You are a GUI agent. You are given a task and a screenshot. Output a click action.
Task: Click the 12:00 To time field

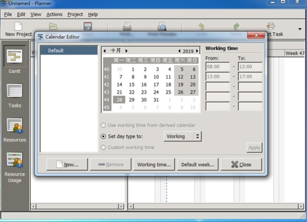250,67
